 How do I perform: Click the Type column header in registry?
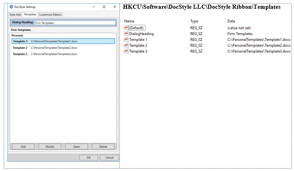pyautogui.click(x=194, y=21)
